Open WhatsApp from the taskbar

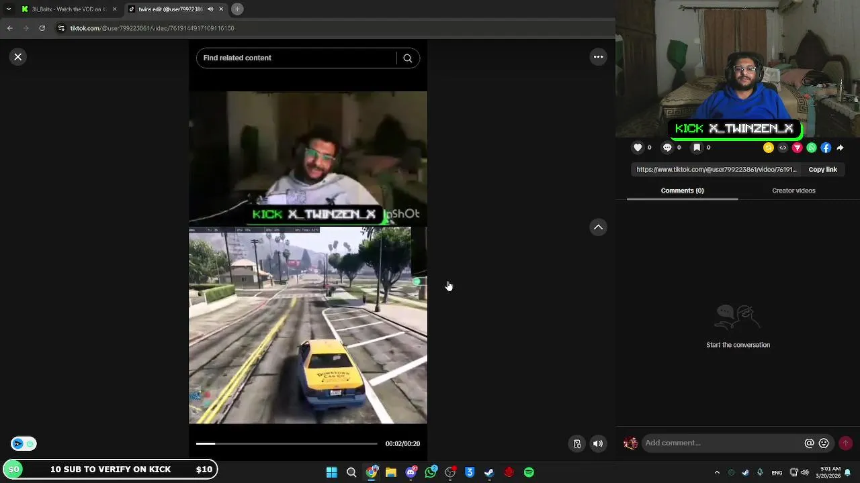[x=430, y=472]
